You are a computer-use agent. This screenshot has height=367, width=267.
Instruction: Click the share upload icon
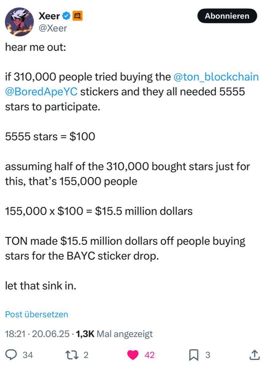point(255,355)
